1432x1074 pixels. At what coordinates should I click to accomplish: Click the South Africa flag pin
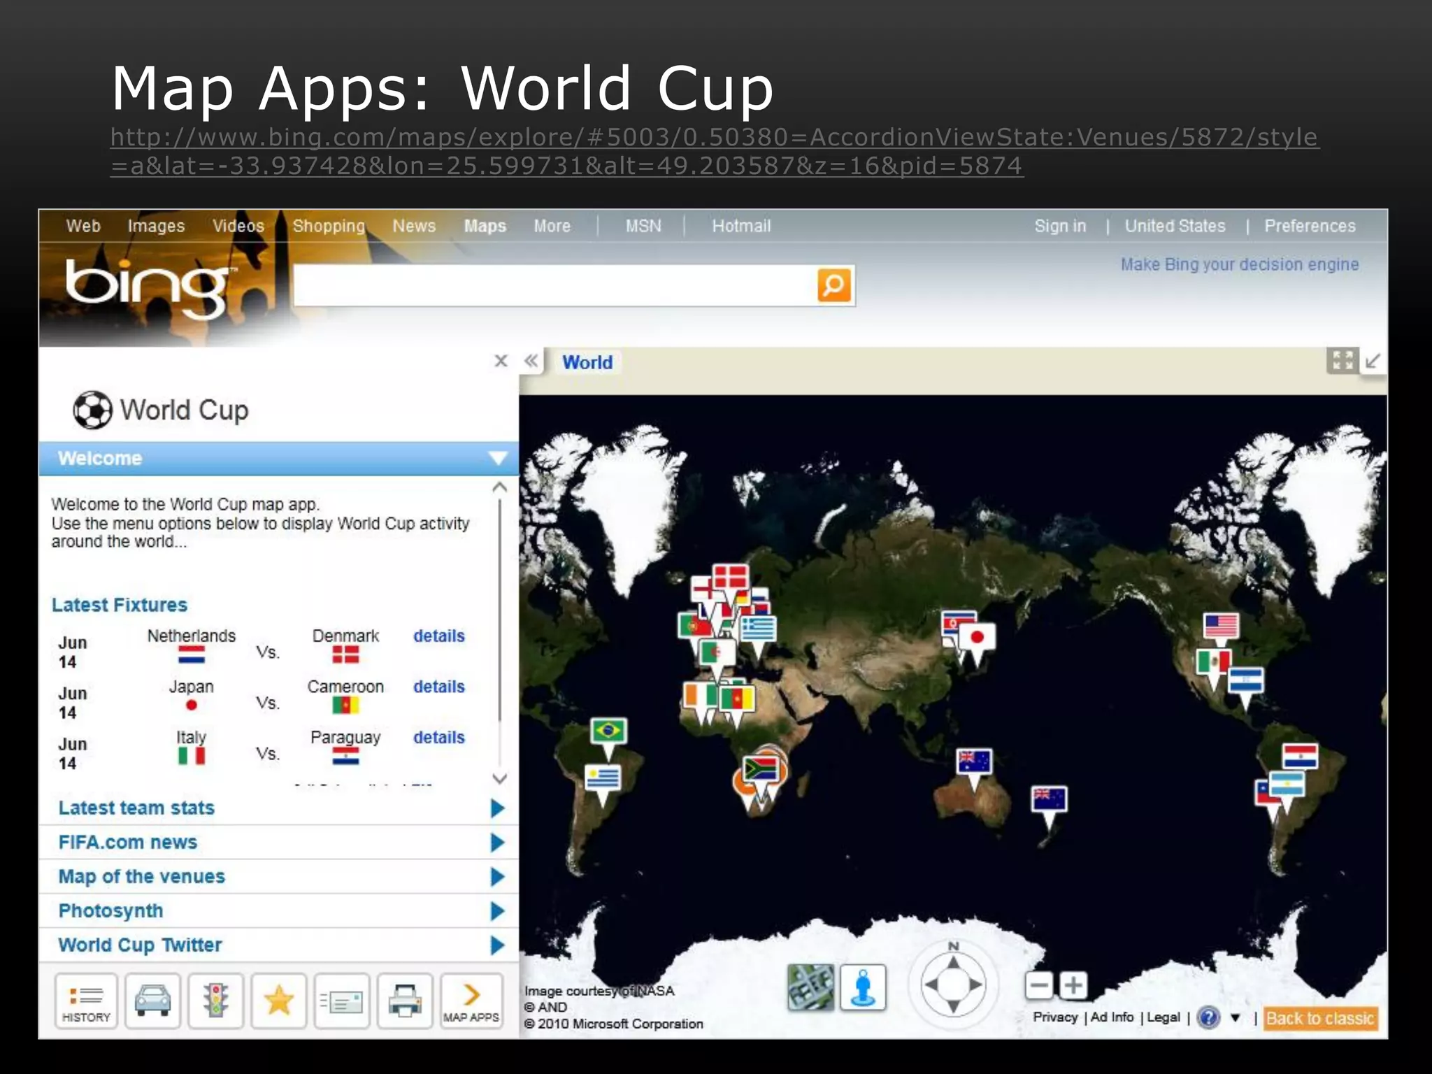click(761, 771)
